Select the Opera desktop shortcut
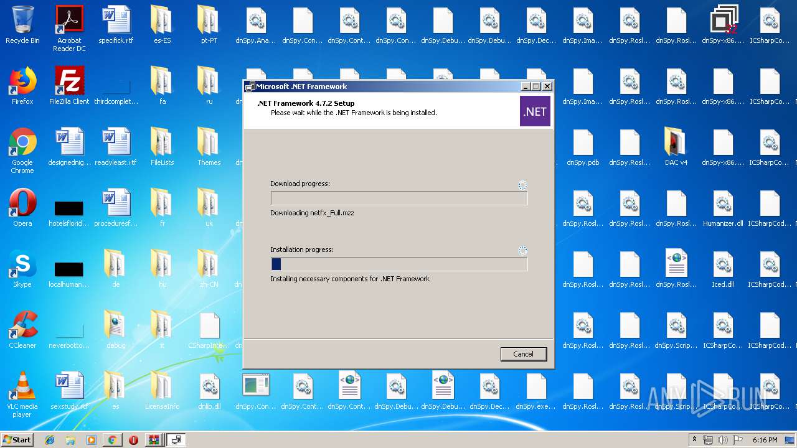The width and height of the screenshot is (797, 448). click(22, 208)
